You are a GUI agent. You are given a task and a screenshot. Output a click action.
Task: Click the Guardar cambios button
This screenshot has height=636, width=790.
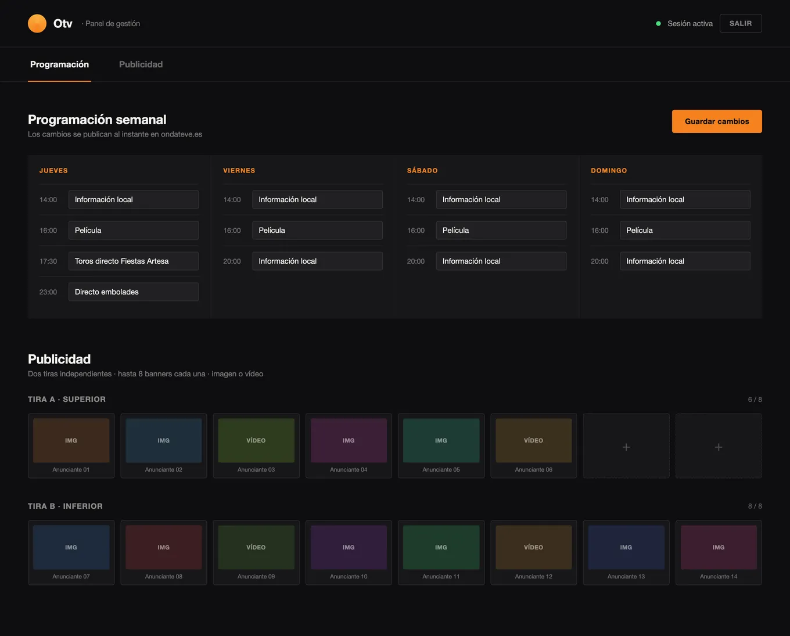coord(717,121)
